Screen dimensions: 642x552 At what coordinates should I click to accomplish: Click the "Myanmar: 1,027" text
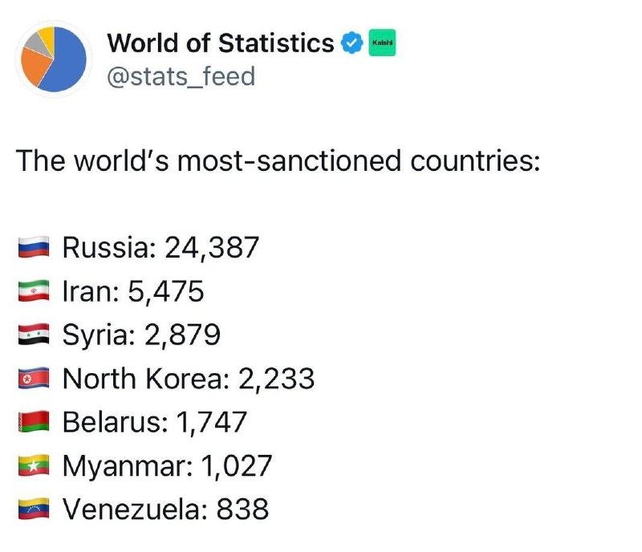coord(167,465)
